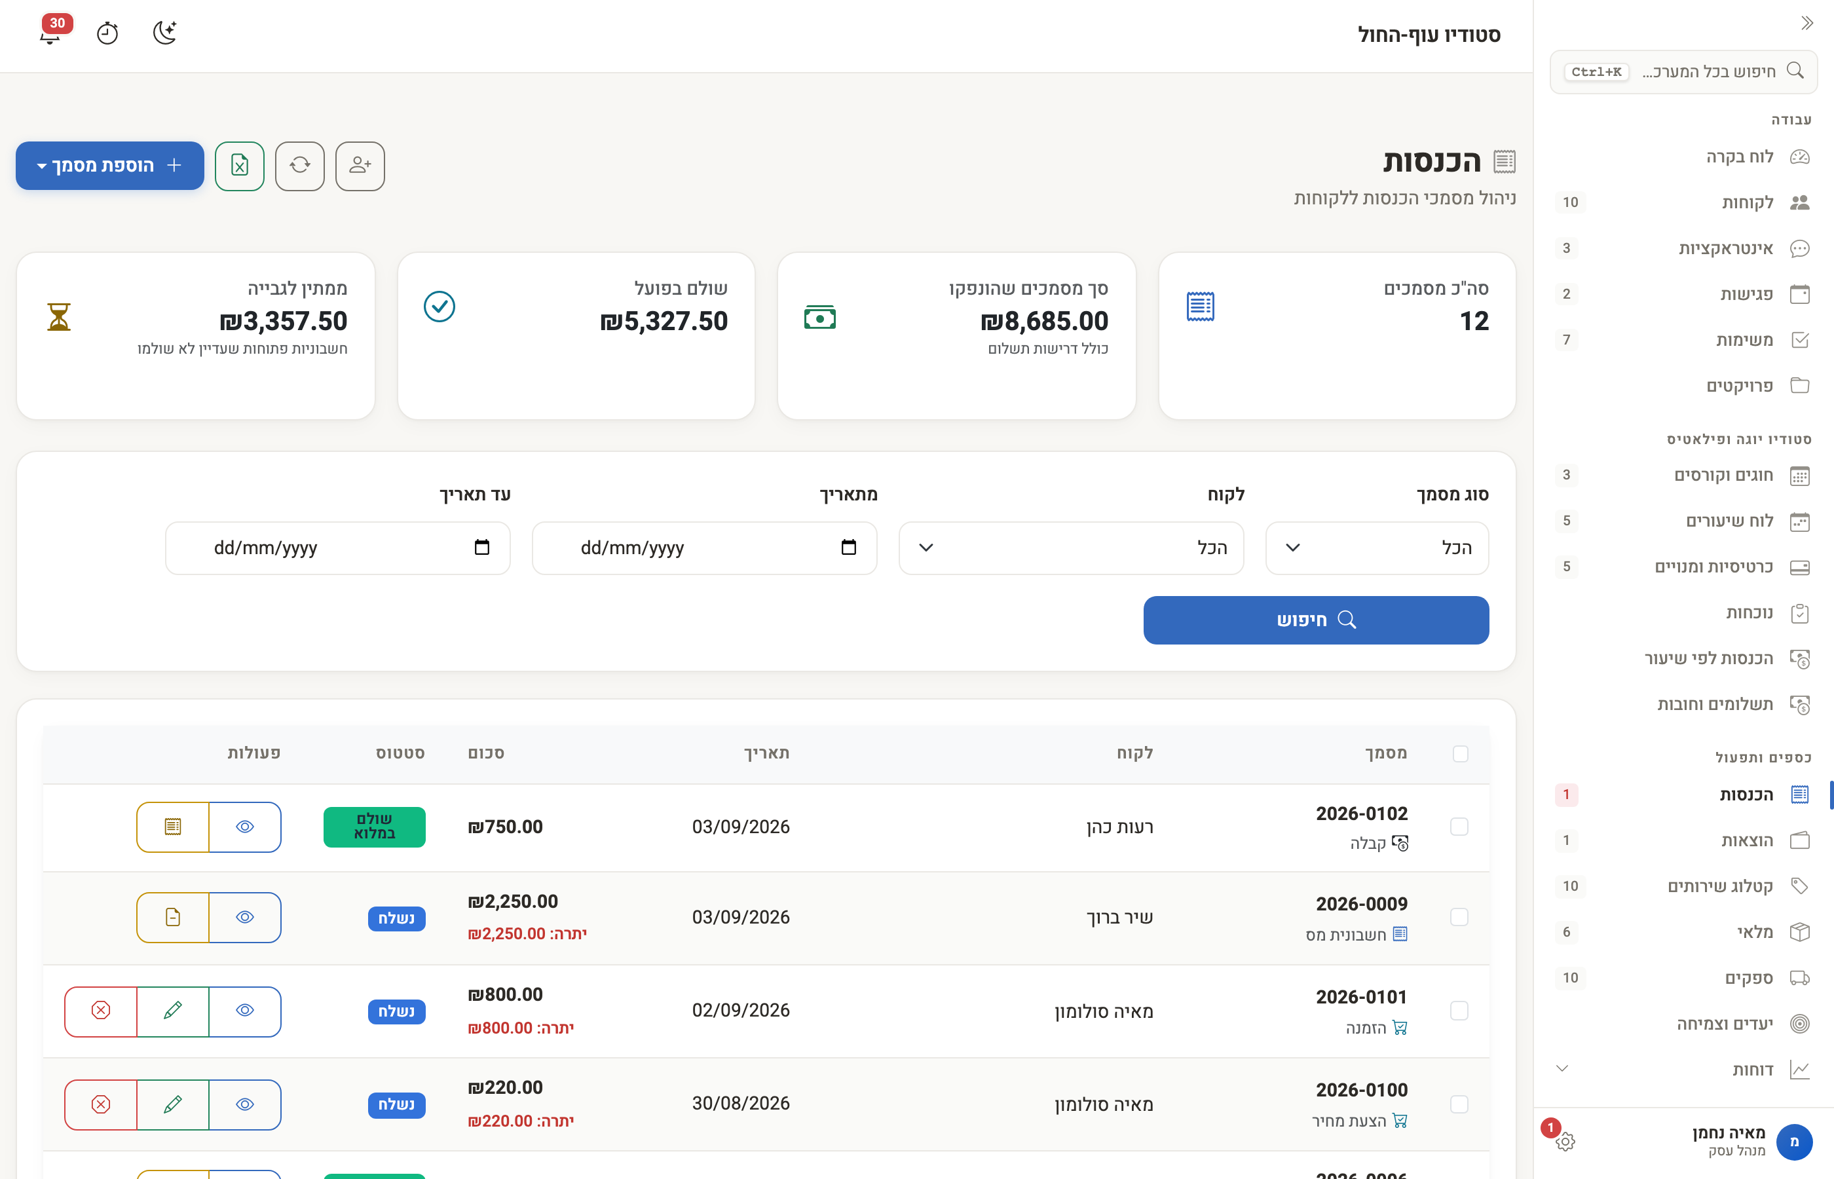Image resolution: width=1834 pixels, height=1179 pixels.
Task: Toggle dark mode moon icon
Action: click(164, 33)
